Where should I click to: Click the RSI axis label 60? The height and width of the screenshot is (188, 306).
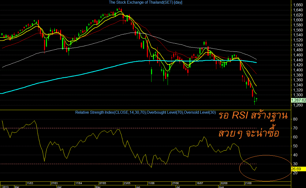click(295, 137)
